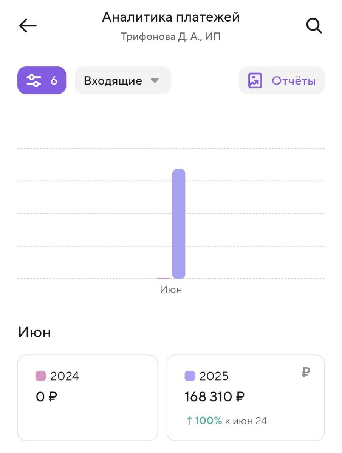Screen dimensions: 342x453
Task: Tap the Трифонова Д. А., ИП subtitle
Action: click(x=171, y=37)
